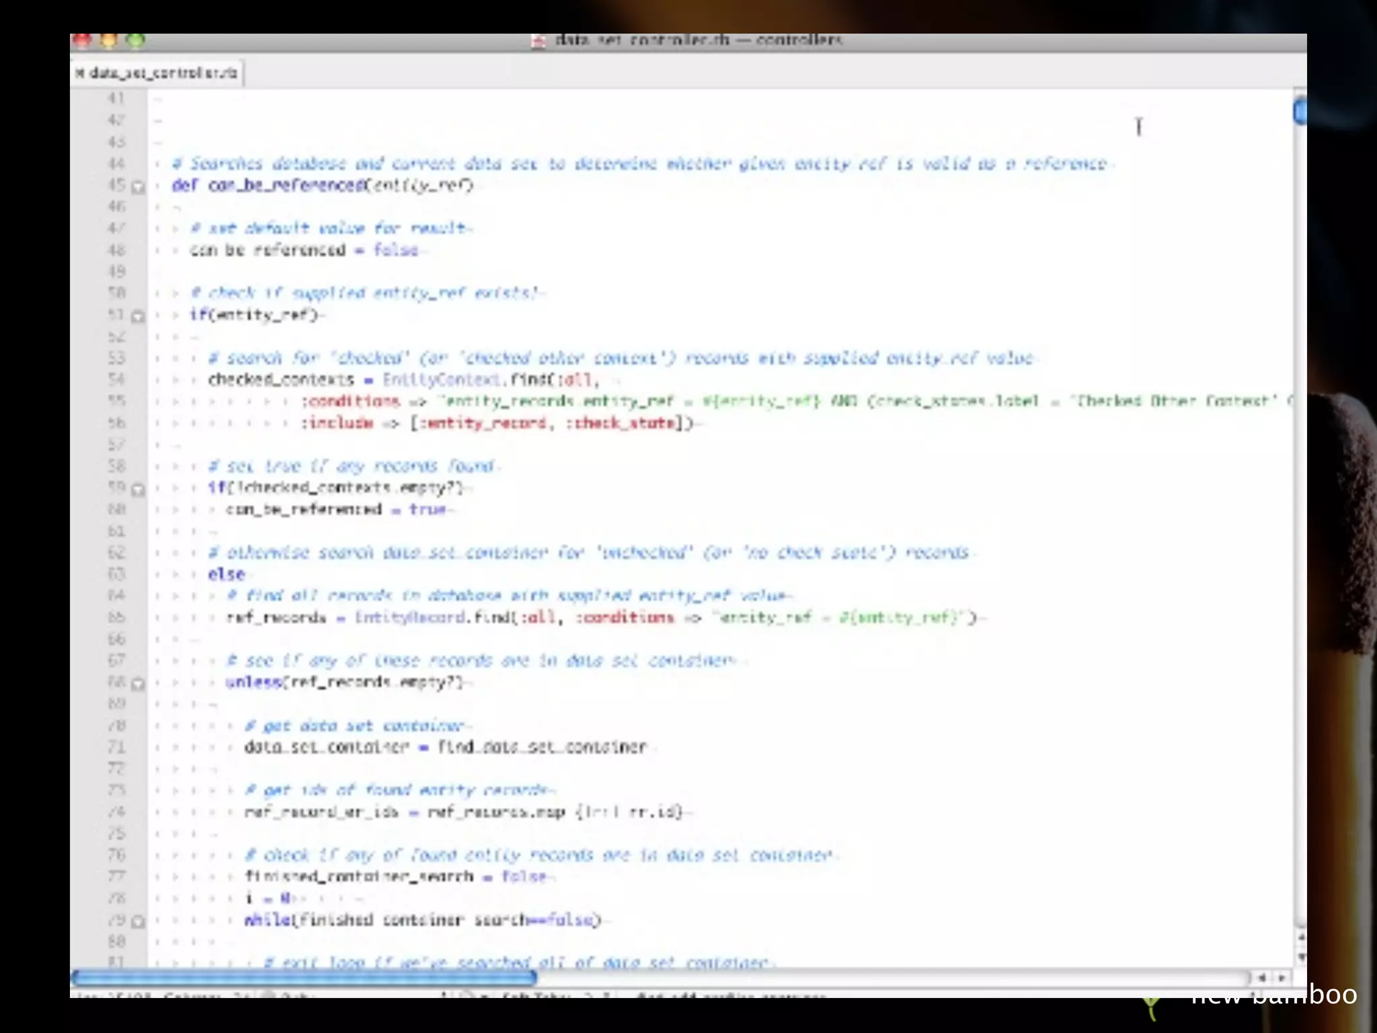Place cursor on 'can be referenced = false' line
This screenshot has height=1033, width=1377.
(x=303, y=250)
